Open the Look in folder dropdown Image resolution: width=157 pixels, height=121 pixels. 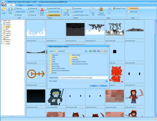(86, 51)
